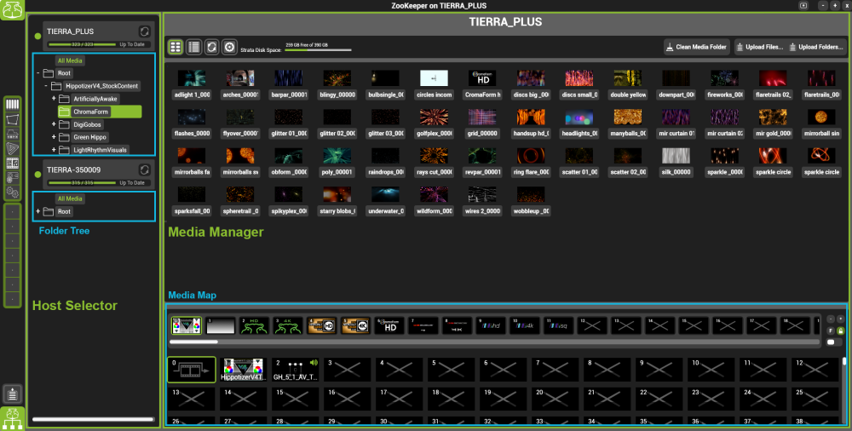The height and width of the screenshot is (431, 852).
Task: Select All Media under TIERRA_PLUS
Action: point(70,60)
